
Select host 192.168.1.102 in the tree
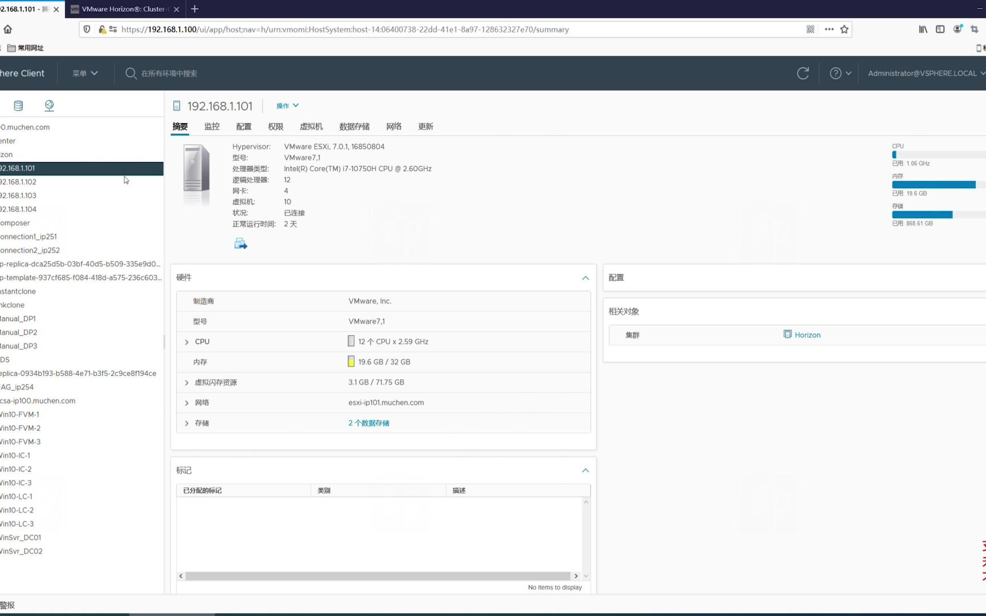click(82, 182)
